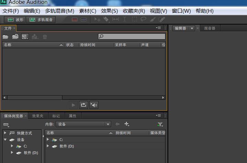
Task: Close the 媒体浏览器 tab
Action: pyautogui.click(x=25, y=116)
